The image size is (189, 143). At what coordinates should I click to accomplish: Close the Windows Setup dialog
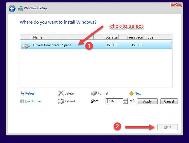coord(176,5)
